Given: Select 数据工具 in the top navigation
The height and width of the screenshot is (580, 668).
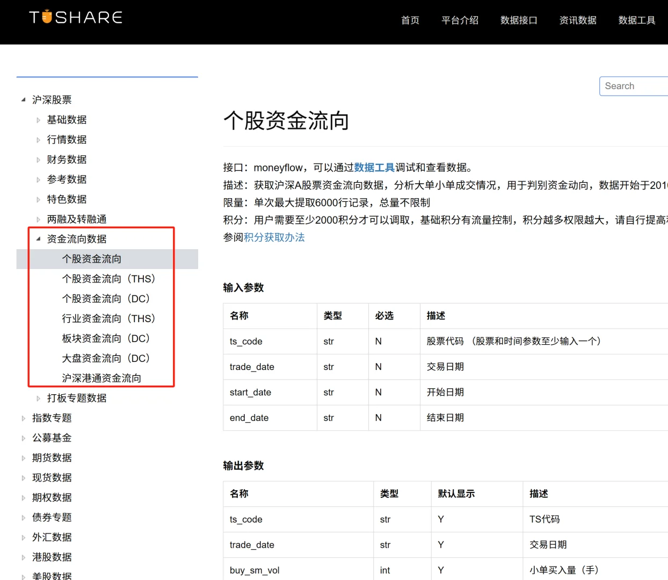Looking at the screenshot, I should point(637,20).
